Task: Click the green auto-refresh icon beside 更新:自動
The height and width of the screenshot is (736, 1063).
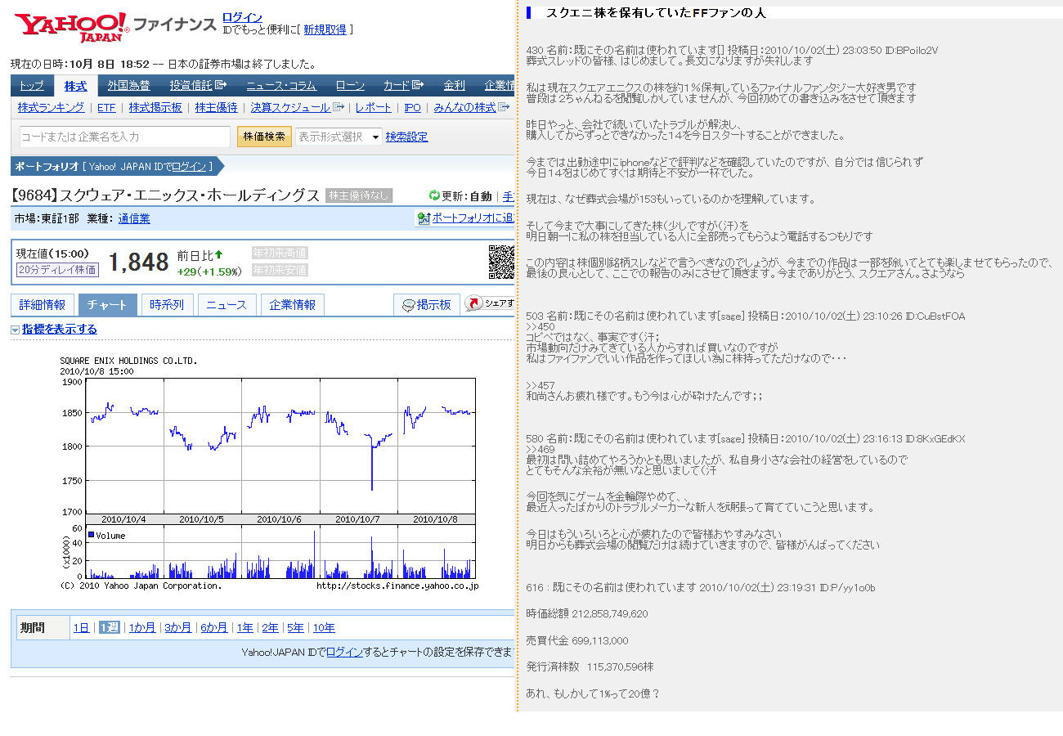Action: click(x=434, y=195)
